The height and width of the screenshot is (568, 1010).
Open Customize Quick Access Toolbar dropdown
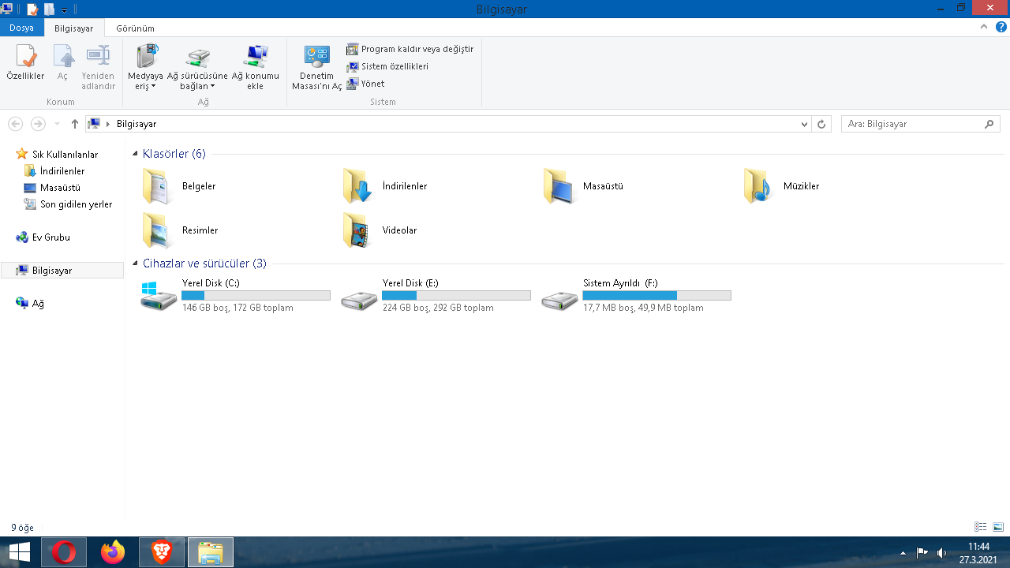click(65, 9)
